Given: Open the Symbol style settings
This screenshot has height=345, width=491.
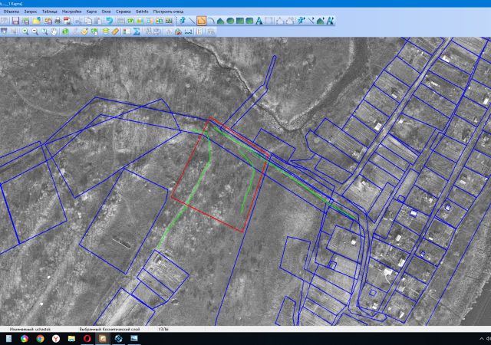Looking at the screenshot, I should [x=301, y=21].
